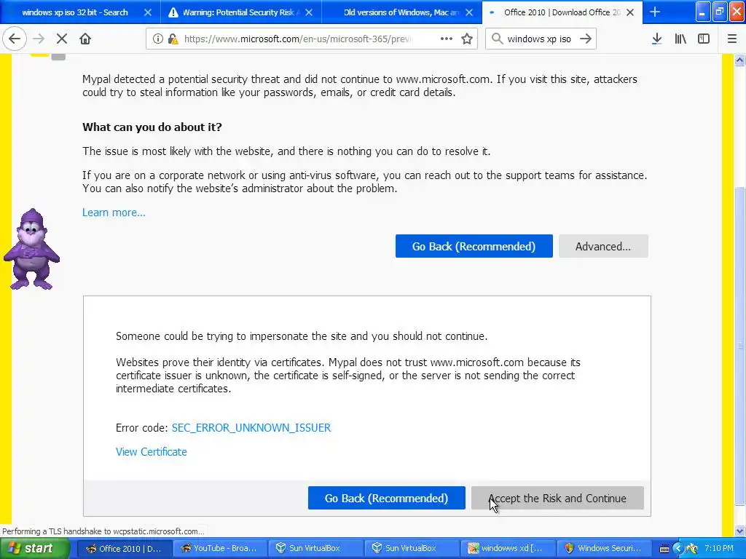Select the Office 2010 Download tab

562,12
